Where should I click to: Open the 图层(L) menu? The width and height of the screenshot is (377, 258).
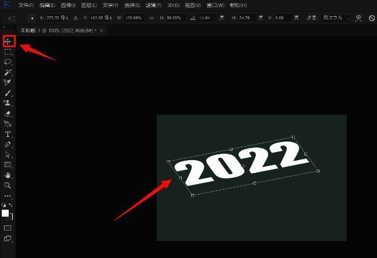coord(89,5)
